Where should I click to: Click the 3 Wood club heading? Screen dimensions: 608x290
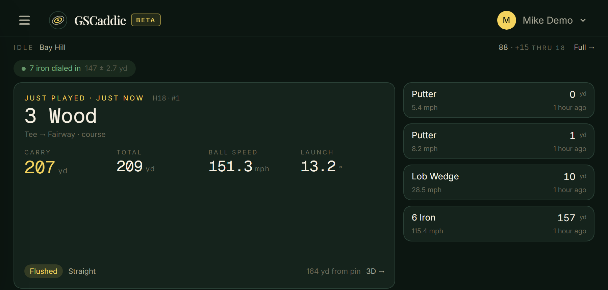pyautogui.click(x=61, y=116)
